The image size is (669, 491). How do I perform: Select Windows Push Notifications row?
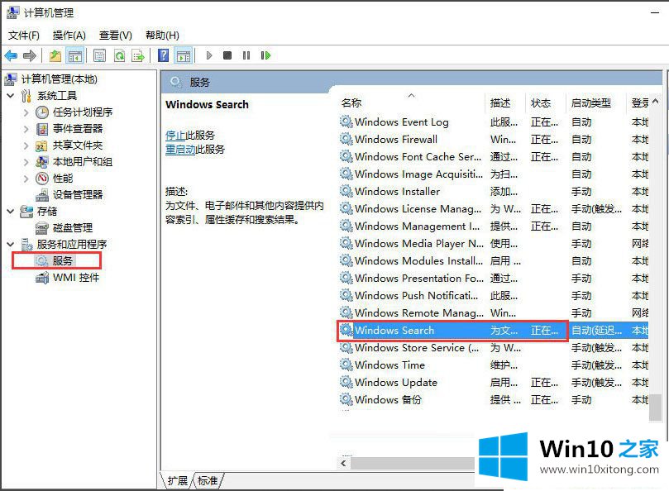[493, 296]
